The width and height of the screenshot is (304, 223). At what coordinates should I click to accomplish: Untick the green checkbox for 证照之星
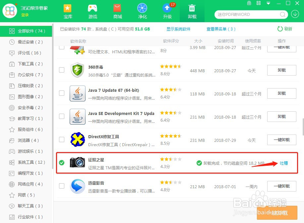coord(62,163)
